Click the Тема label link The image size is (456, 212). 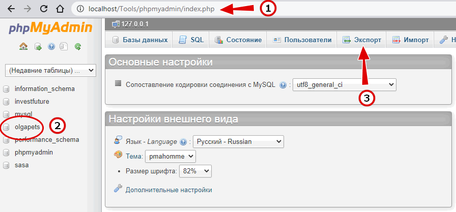(133, 157)
